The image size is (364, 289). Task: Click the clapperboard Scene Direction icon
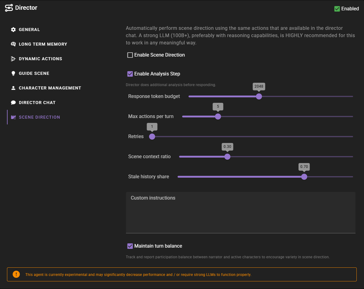pos(13,117)
